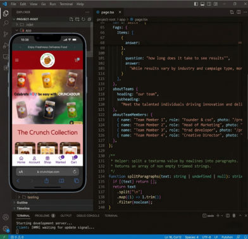Change file encoding UTF-8
This screenshot has height=239, width=248.
(206, 237)
